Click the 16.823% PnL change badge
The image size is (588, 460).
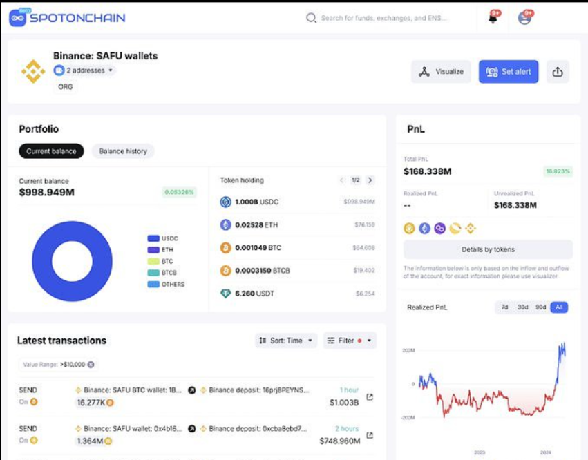558,171
